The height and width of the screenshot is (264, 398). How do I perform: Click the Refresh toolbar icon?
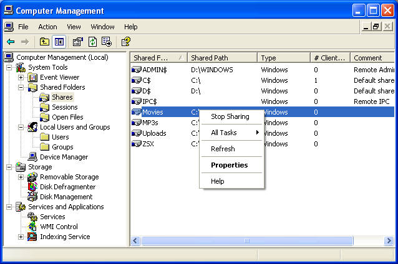pos(92,42)
